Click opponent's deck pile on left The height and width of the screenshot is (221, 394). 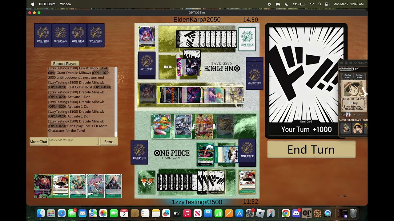click(x=147, y=65)
